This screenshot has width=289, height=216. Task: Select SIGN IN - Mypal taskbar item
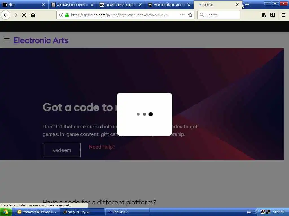82,212
